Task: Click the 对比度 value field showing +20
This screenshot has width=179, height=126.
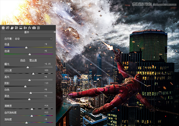Action: tap(48, 70)
